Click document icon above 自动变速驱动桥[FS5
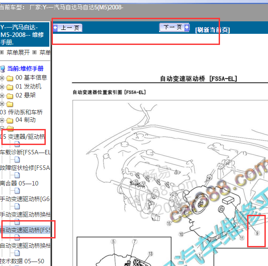Screen dimensions: 268x266 [17, 222]
